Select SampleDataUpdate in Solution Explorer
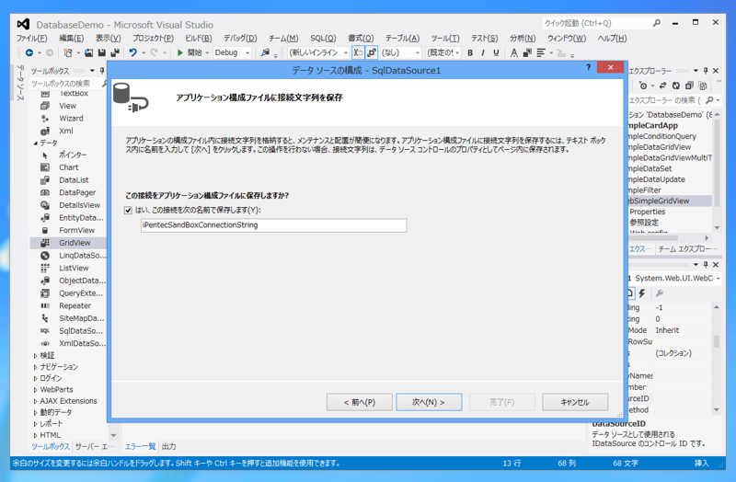This screenshot has height=482, width=736. pyautogui.click(x=657, y=179)
